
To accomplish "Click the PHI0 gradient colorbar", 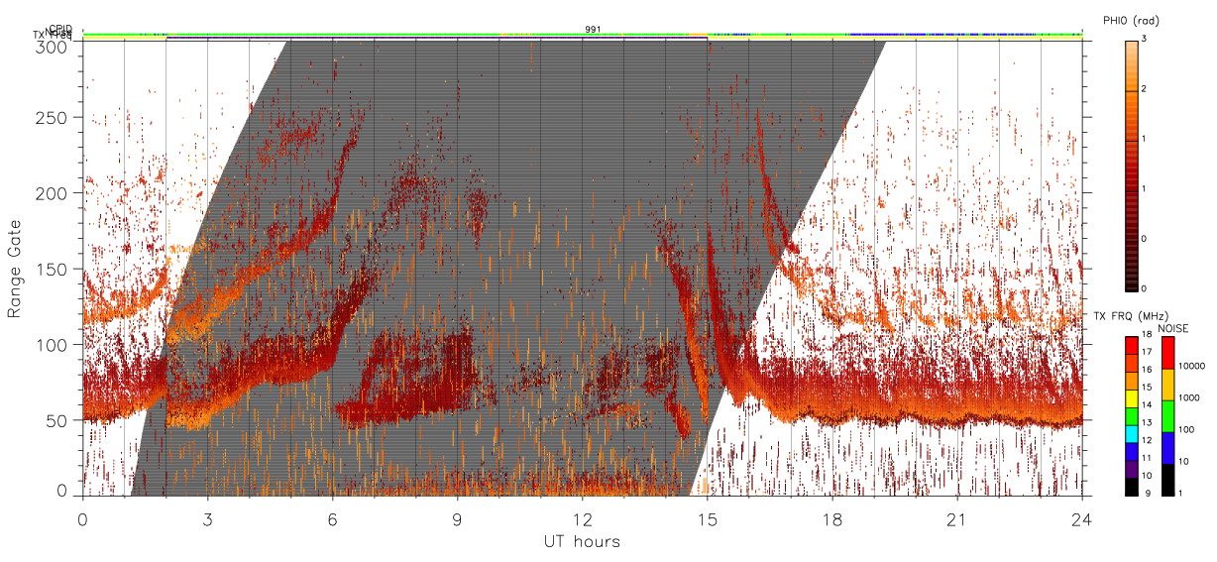I will (1132, 166).
